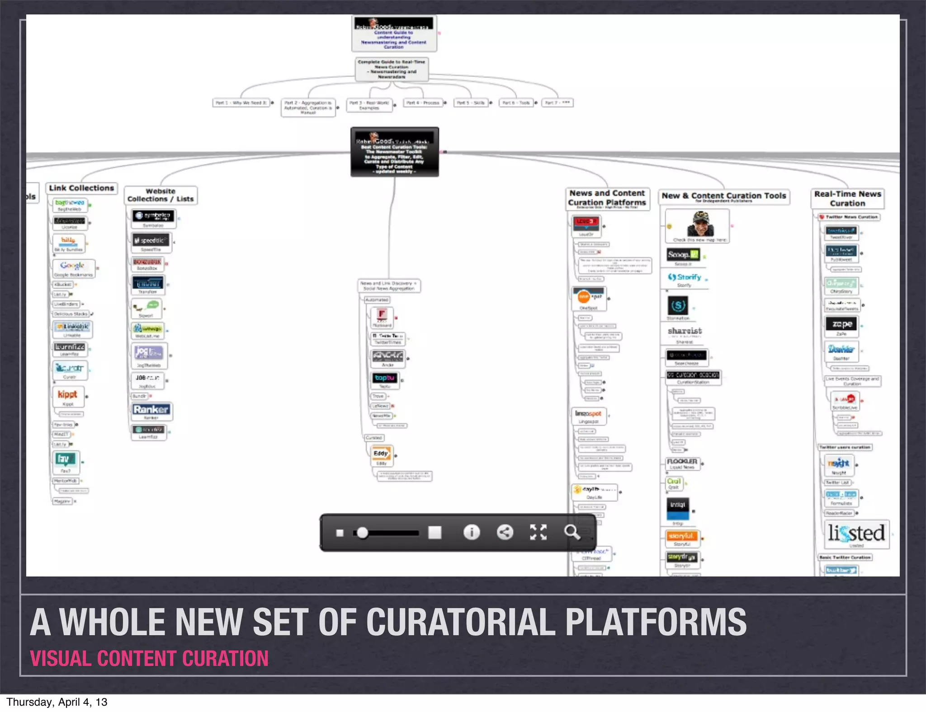
Task: Select the OneSpot logo node
Action: point(589,299)
